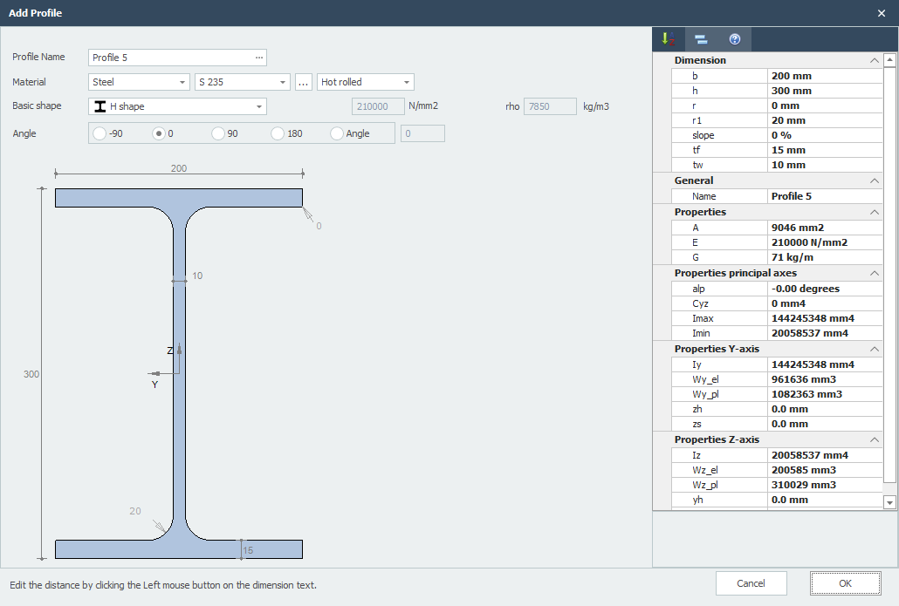Open the Steel material dropdown

(x=182, y=82)
